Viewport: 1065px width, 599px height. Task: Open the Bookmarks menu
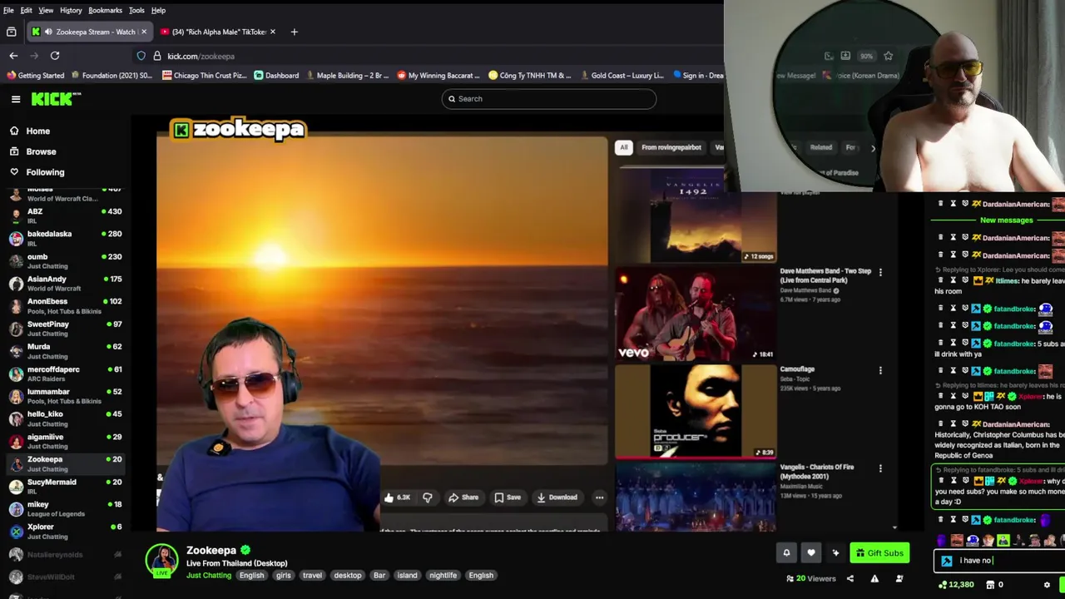pyautogui.click(x=105, y=10)
